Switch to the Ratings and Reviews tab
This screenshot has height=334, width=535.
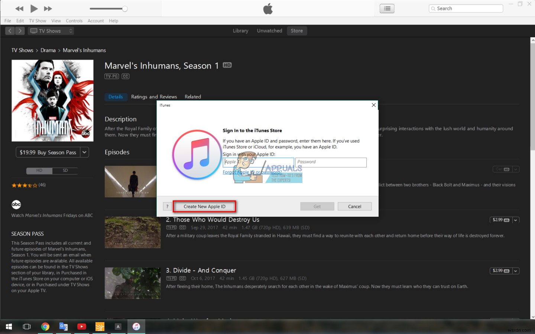(154, 97)
